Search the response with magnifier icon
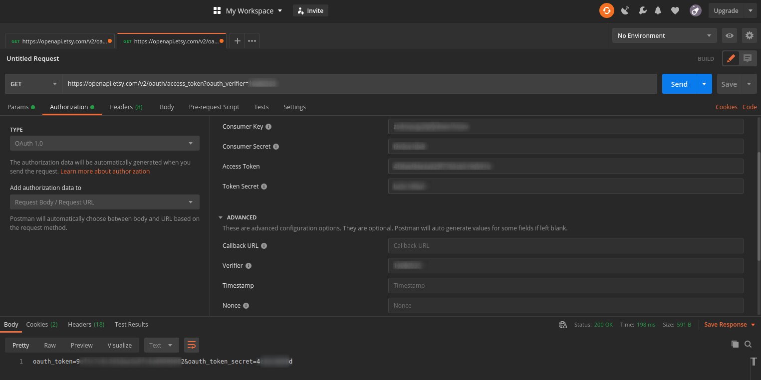761x380 pixels. coord(748,344)
